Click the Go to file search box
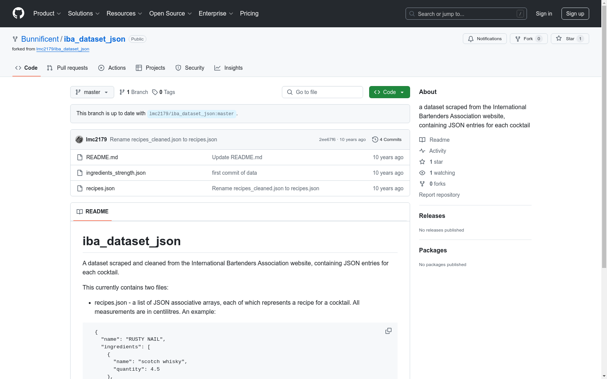The height and width of the screenshot is (379, 607). click(x=322, y=92)
